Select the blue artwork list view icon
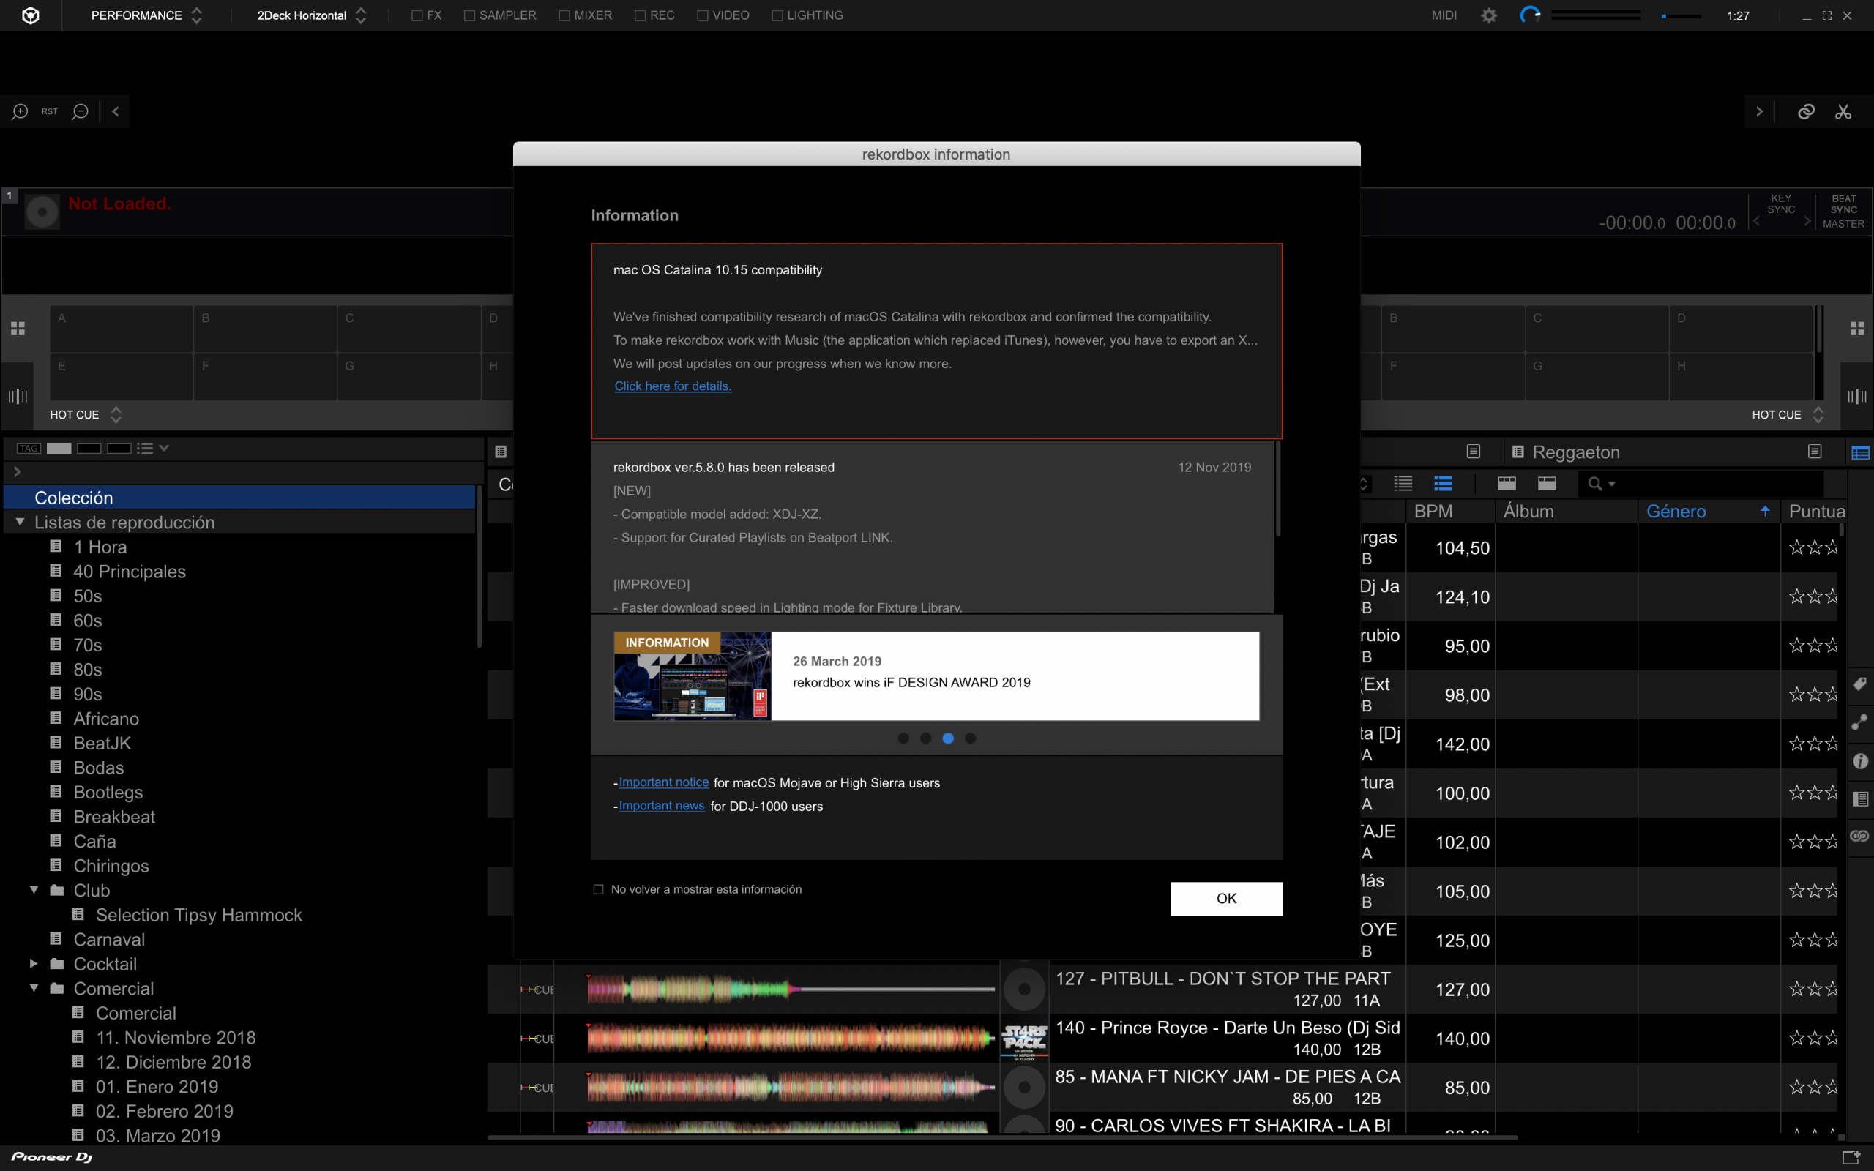Viewport: 1874px width, 1171px height. coord(1444,483)
